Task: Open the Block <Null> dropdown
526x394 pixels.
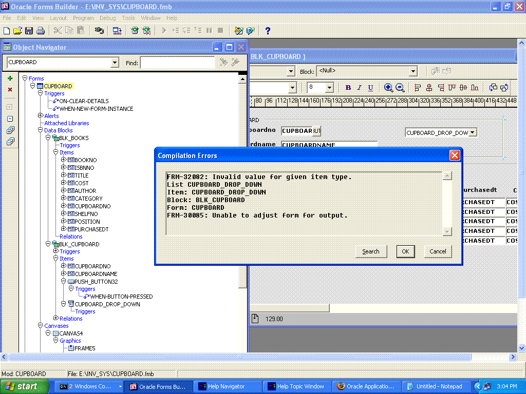Action: (413, 71)
